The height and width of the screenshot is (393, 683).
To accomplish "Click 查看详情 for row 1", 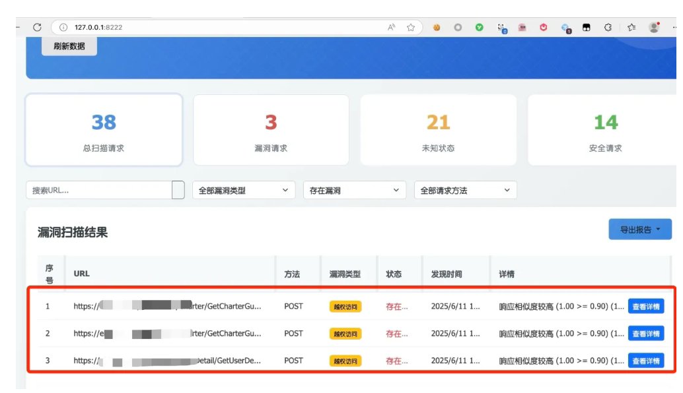I will pyautogui.click(x=645, y=307).
